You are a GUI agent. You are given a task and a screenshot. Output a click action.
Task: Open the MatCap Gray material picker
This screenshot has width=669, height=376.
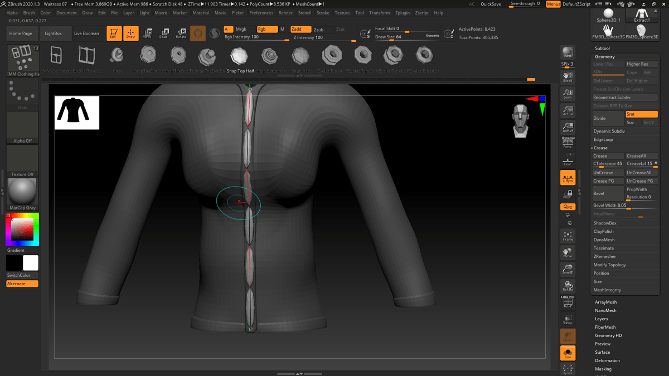[x=23, y=194]
